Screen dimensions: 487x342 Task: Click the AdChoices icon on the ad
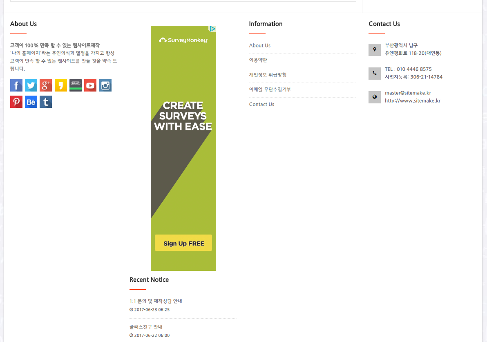click(212, 29)
